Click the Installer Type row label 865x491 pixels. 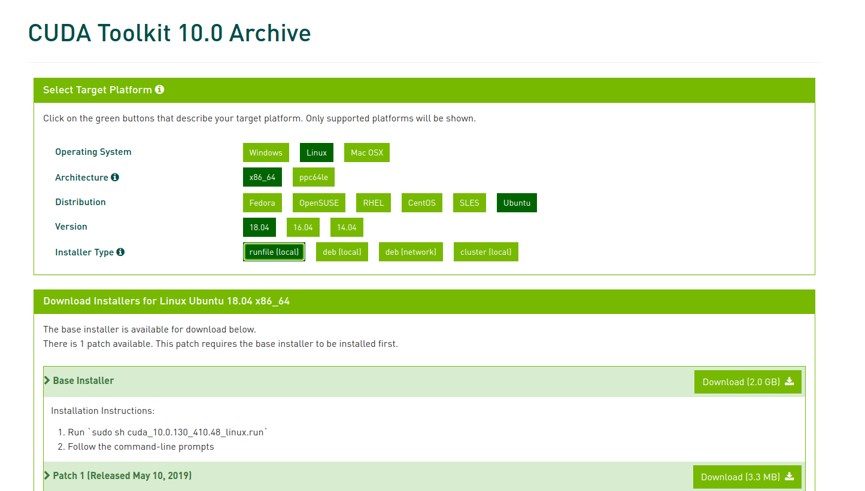[84, 252]
